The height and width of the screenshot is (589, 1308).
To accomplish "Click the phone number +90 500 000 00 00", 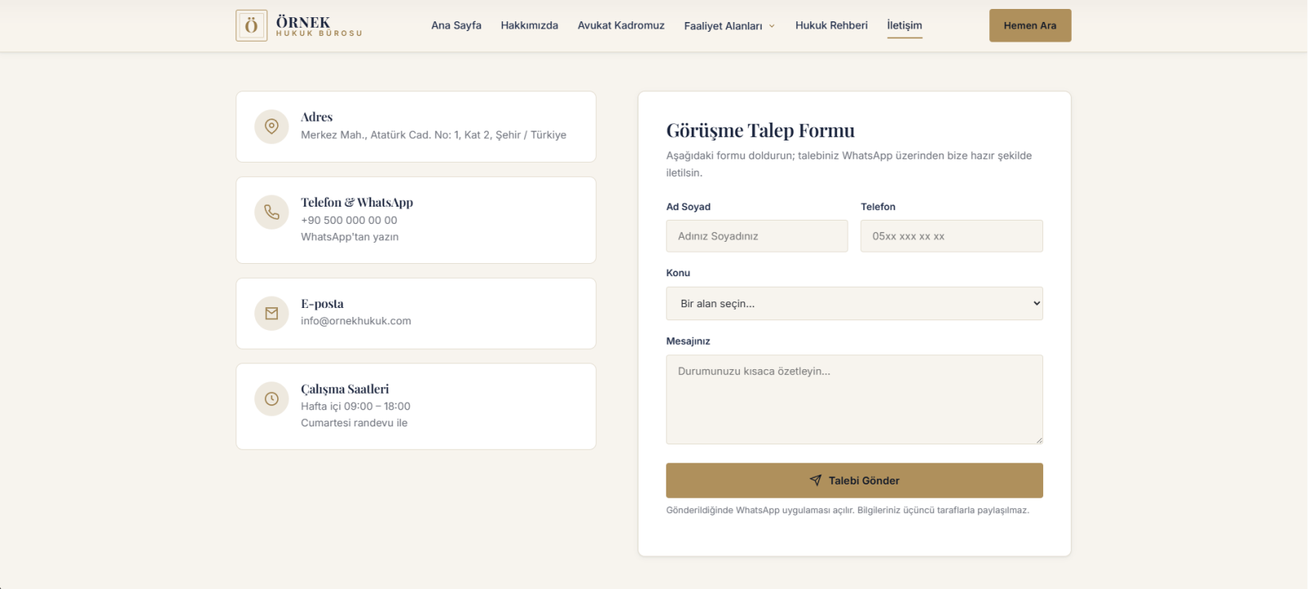I will (x=349, y=221).
